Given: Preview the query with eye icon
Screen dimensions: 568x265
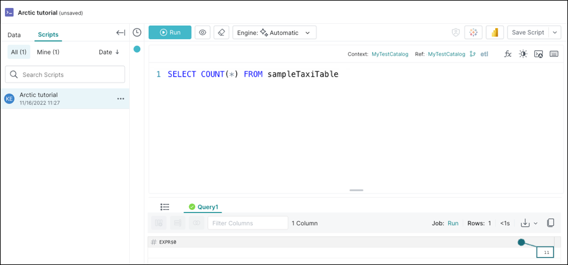Looking at the screenshot, I should 203,32.
